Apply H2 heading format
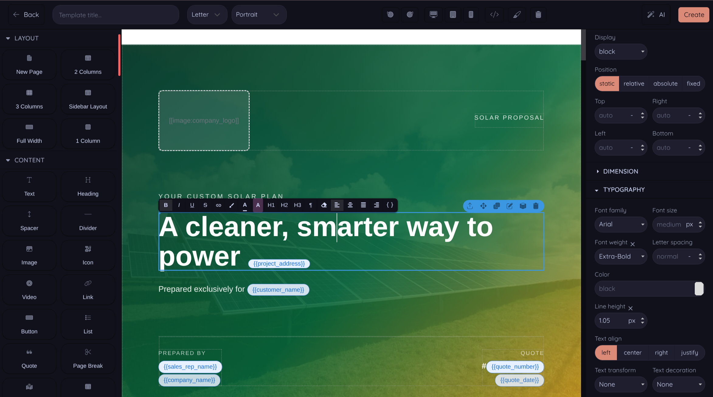 (x=284, y=205)
